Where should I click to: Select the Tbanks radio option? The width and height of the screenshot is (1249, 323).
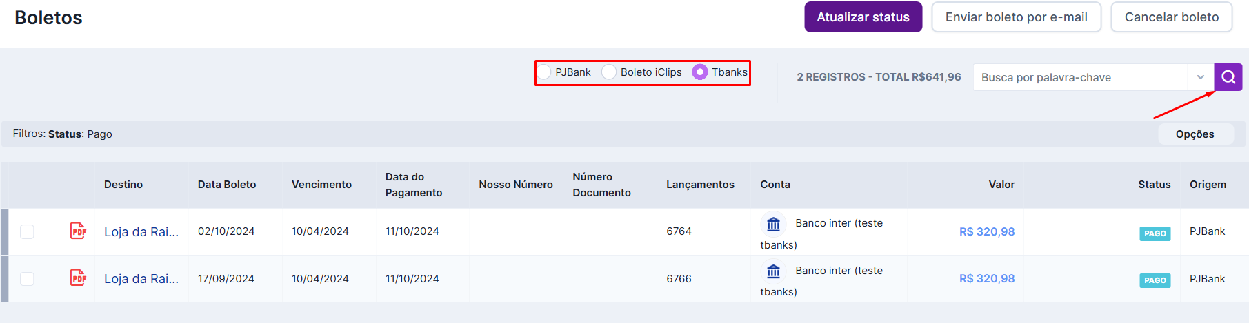(700, 72)
